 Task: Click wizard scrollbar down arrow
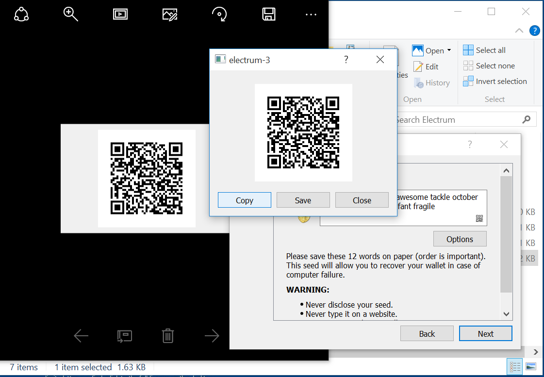[506, 314]
